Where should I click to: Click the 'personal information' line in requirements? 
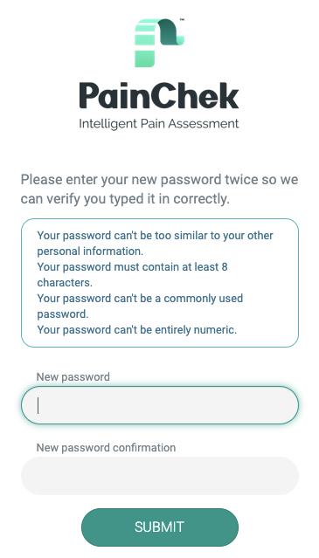[90, 251]
